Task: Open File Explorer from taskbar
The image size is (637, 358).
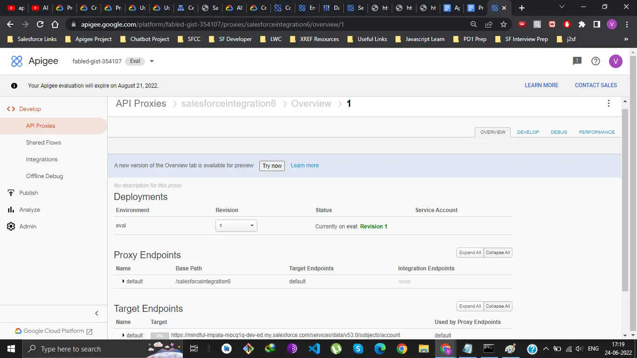Action: 423,349
